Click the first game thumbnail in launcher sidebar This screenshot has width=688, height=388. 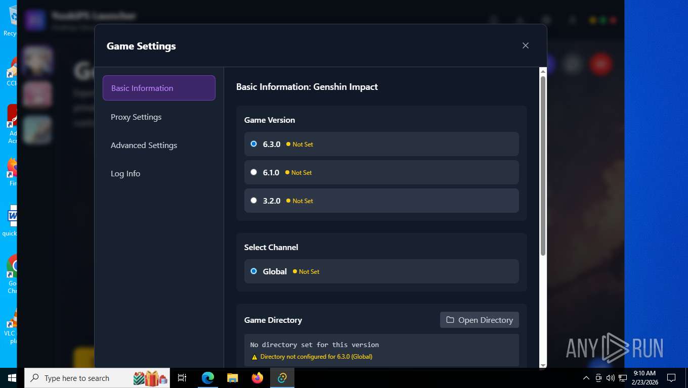click(x=37, y=61)
